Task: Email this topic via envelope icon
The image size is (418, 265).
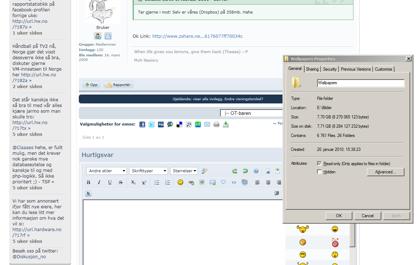Action: tap(207, 124)
